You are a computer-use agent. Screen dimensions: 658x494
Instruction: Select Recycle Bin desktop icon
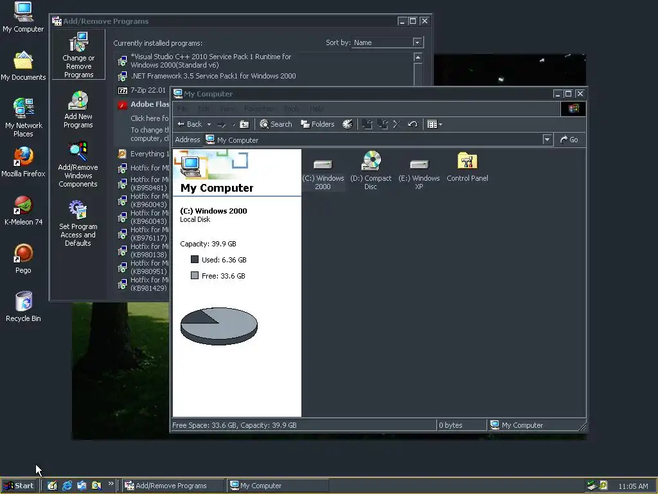[23, 307]
